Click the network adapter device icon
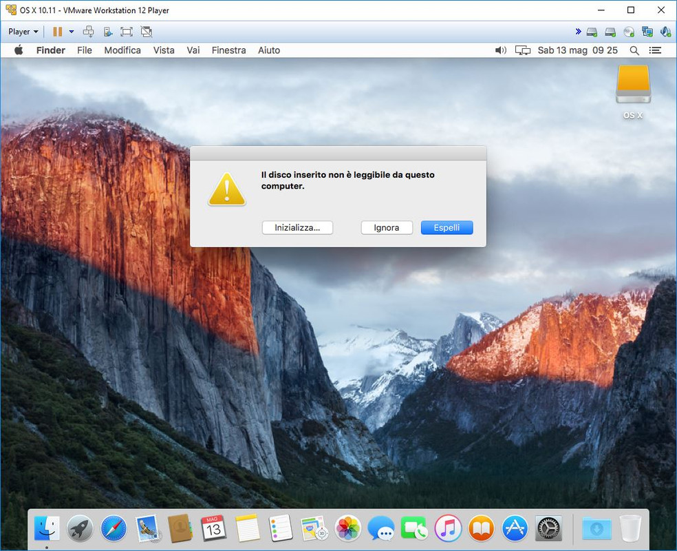Image resolution: width=677 pixels, height=551 pixels. (647, 32)
